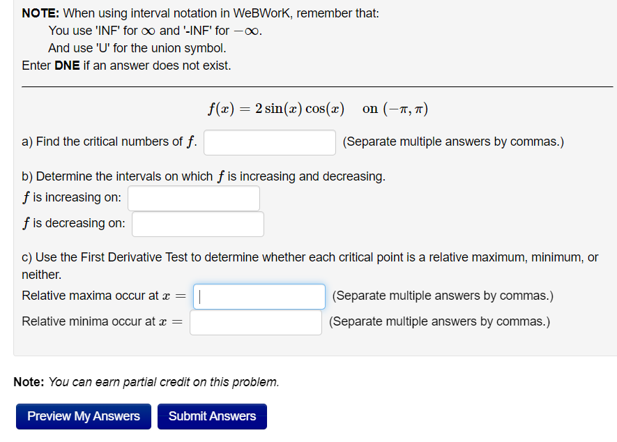Click the 'Relative maxima occur at x' label
The height and width of the screenshot is (442, 617).
point(105,295)
